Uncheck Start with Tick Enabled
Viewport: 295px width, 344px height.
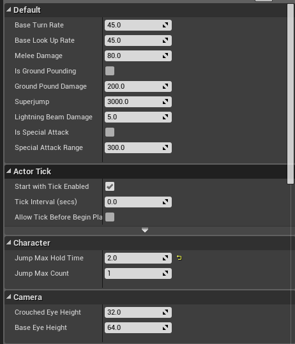pos(110,186)
